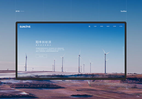Select the diamond-shaped top page indicator
The image size is (142, 99).
[123, 47]
